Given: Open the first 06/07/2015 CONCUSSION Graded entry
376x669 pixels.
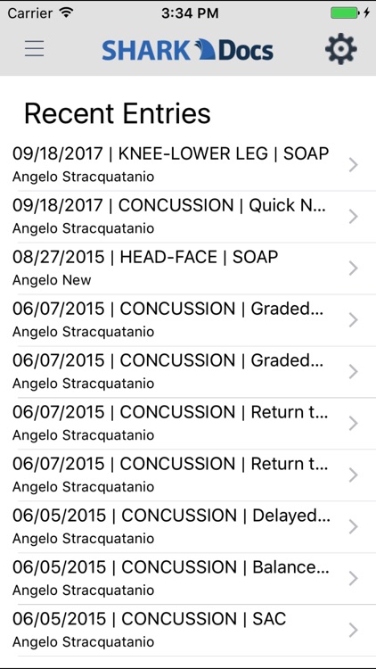Looking at the screenshot, I should tap(188, 320).
